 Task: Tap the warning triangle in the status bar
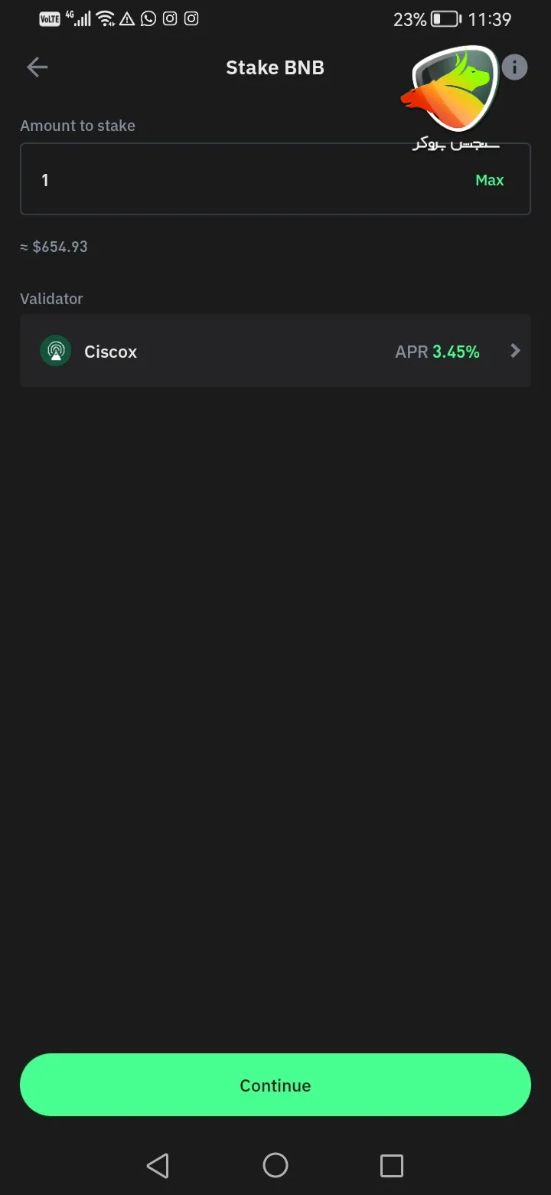coord(126,18)
